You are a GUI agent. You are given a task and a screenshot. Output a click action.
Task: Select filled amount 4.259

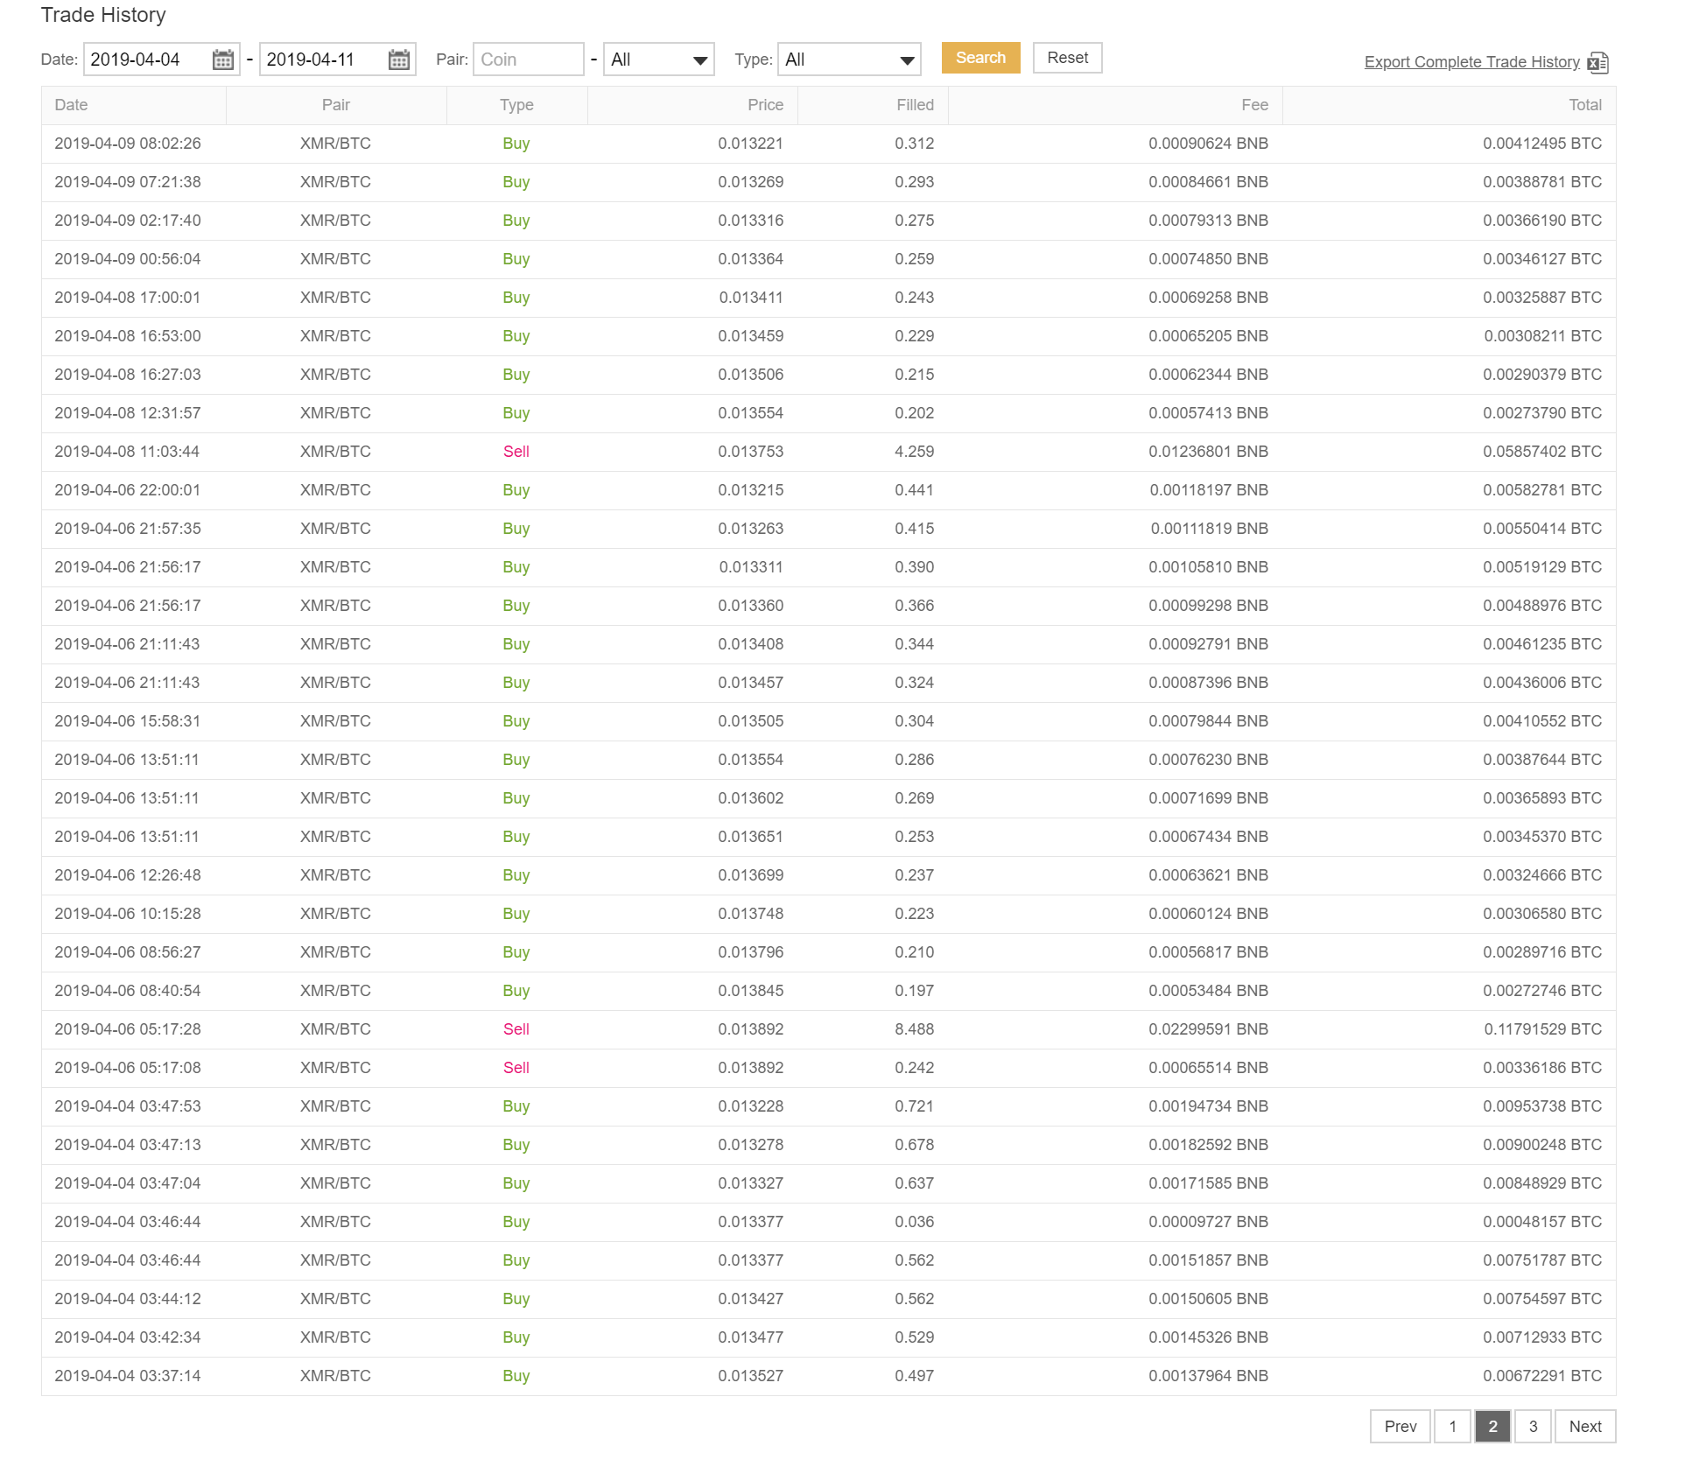pyautogui.click(x=914, y=452)
